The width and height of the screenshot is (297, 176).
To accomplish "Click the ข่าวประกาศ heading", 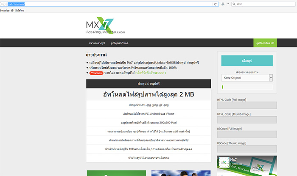I will [x=96, y=55].
